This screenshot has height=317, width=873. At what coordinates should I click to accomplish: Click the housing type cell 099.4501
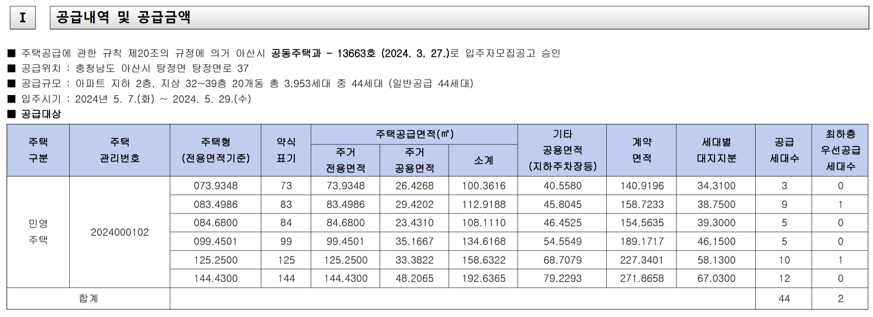[216, 241]
